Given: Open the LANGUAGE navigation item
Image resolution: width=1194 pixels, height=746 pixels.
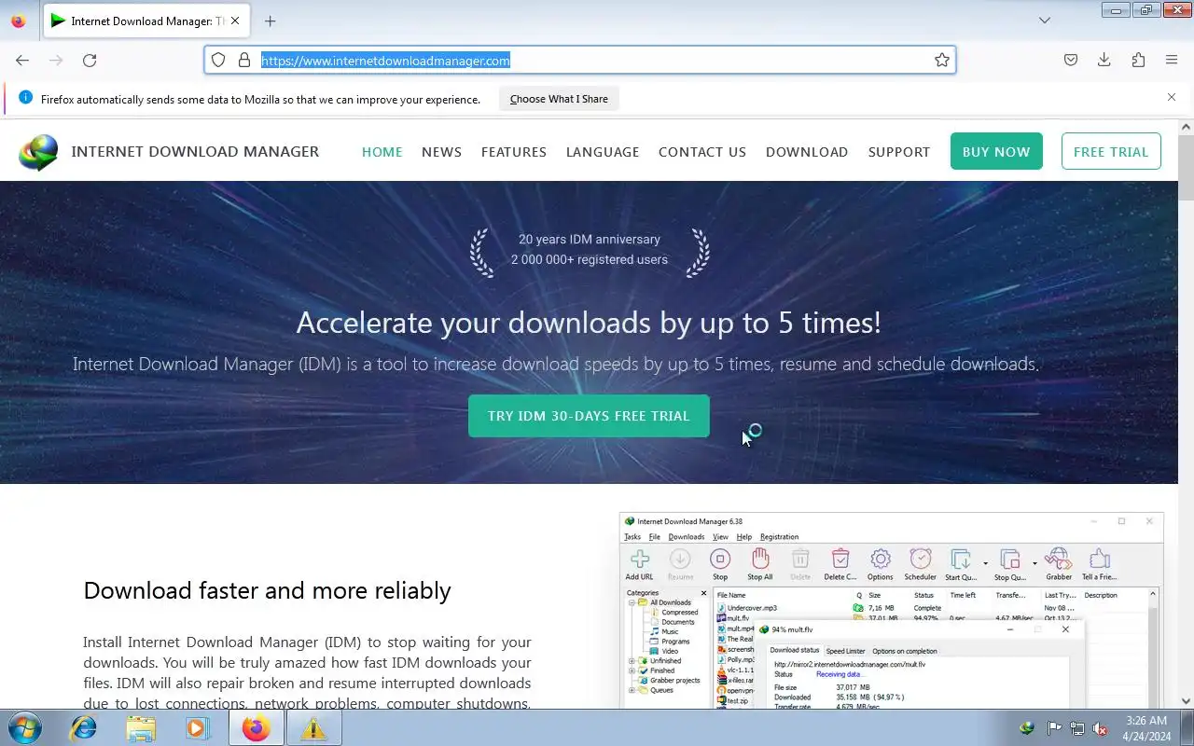Looking at the screenshot, I should (x=603, y=152).
